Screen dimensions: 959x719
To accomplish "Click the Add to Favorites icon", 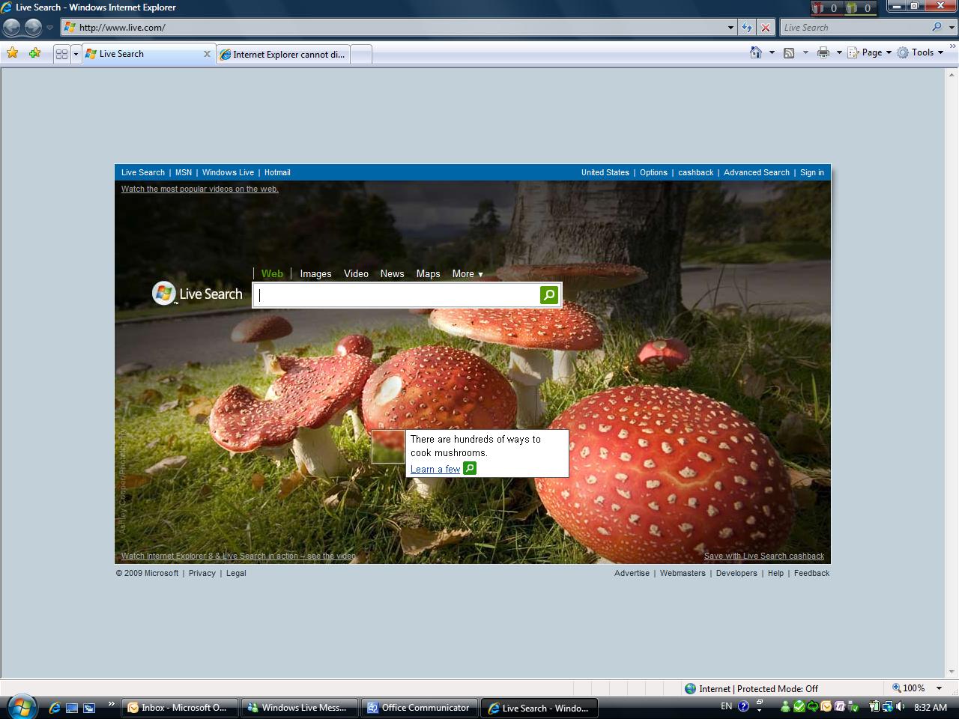I will pyautogui.click(x=34, y=53).
